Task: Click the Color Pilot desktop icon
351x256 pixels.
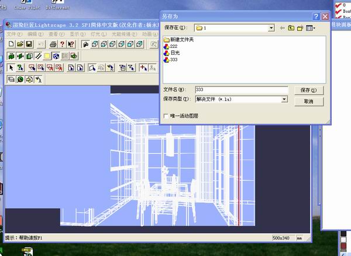Action: point(27,5)
